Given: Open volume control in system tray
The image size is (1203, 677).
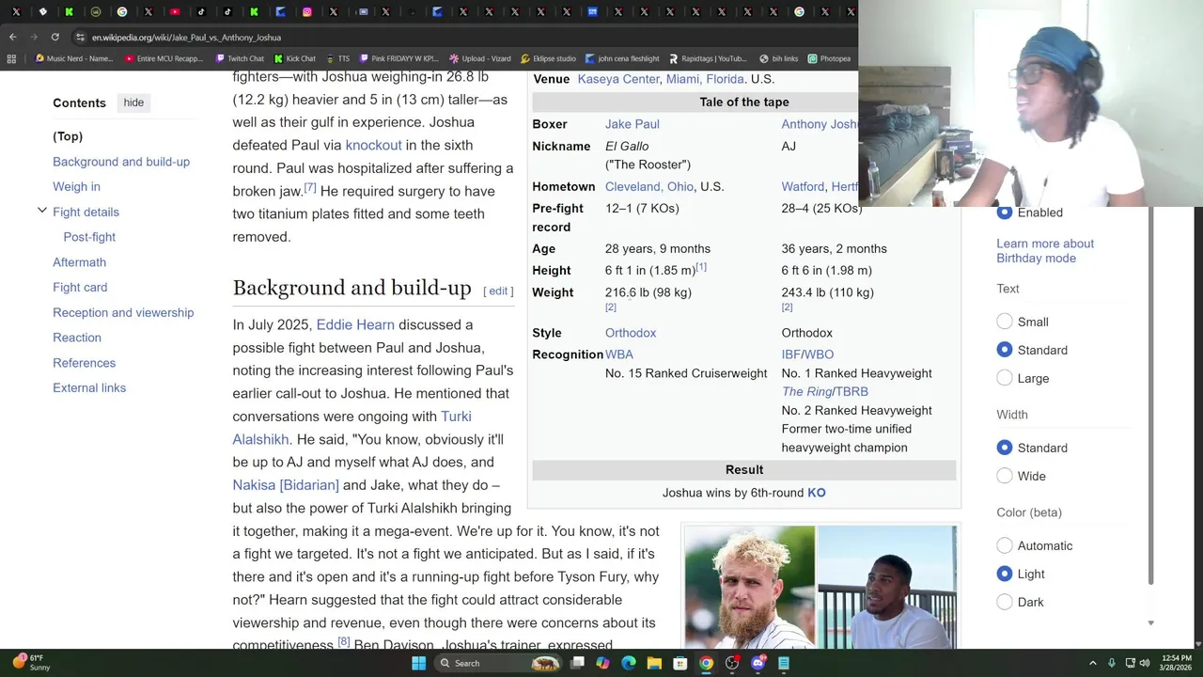Looking at the screenshot, I should click(x=1144, y=663).
